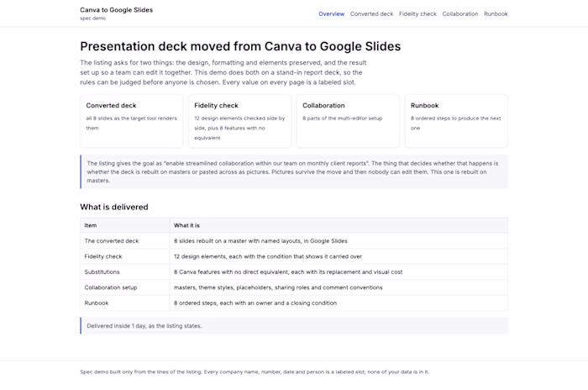Open Collaboration in the top navigation
This screenshot has height=390, width=588.
[460, 14]
